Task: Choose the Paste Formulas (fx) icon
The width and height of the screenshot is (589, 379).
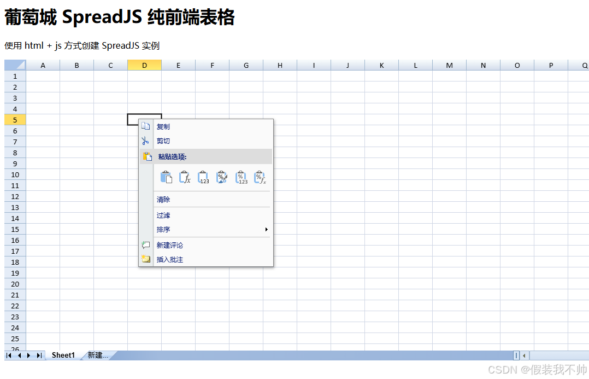Action: tap(185, 177)
